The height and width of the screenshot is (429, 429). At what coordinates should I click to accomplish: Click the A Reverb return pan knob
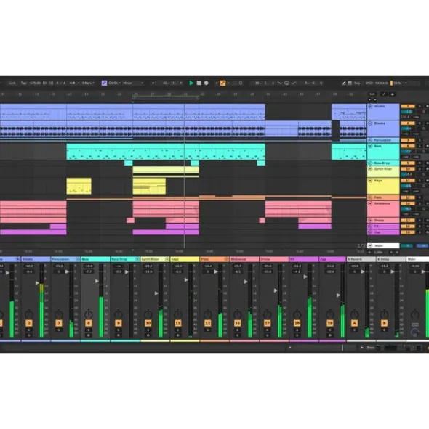click(x=354, y=314)
